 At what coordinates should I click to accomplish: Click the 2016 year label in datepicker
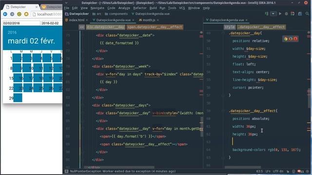(x=12, y=33)
